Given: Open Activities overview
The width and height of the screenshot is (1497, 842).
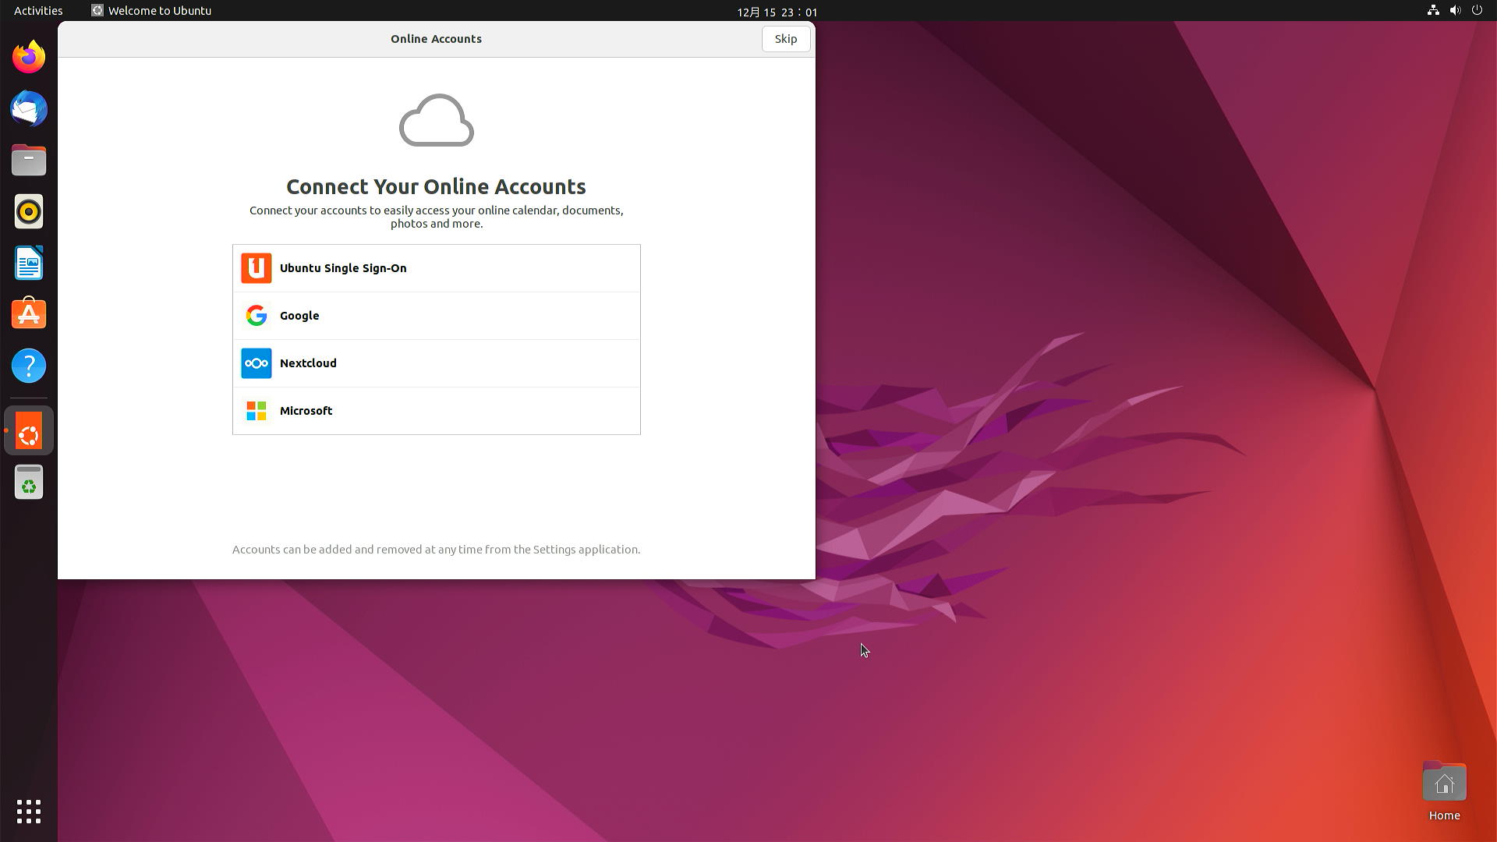Looking at the screenshot, I should point(37,10).
